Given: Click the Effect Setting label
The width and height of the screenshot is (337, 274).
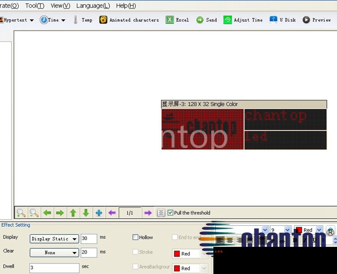Looking at the screenshot, I should point(16,225).
